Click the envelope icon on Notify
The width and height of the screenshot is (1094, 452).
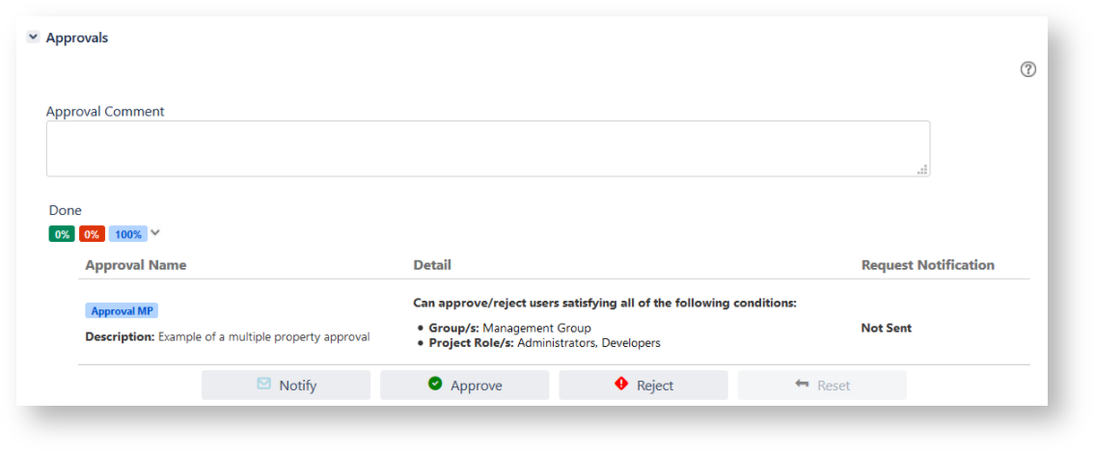click(x=264, y=384)
